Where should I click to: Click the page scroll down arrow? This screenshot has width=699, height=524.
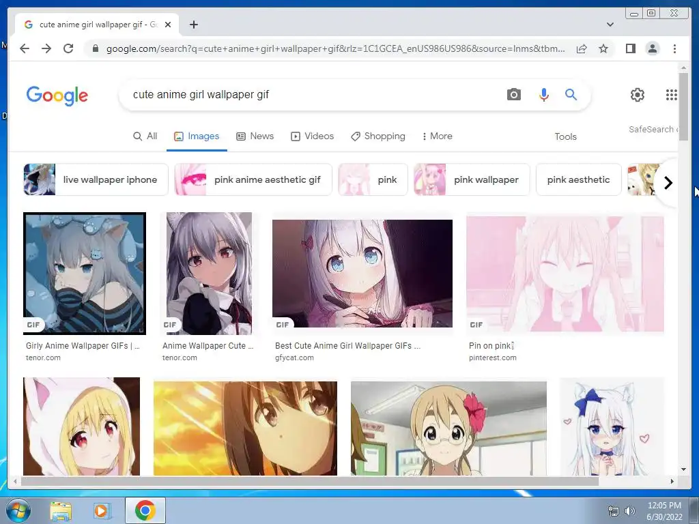pyautogui.click(x=683, y=469)
